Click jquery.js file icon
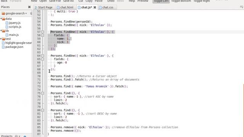The image size is (244, 137). [7, 23]
